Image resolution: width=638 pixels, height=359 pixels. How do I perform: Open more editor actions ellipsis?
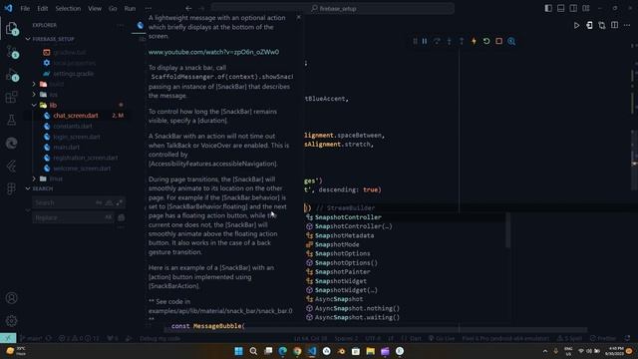pyautogui.click(x=627, y=25)
